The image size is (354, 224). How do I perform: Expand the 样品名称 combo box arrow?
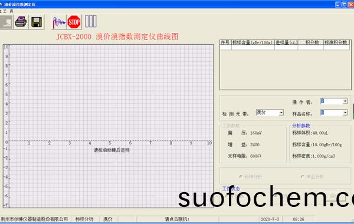pyautogui.click(x=345, y=113)
